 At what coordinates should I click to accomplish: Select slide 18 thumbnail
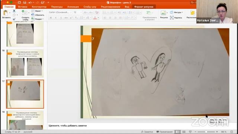point(25,120)
